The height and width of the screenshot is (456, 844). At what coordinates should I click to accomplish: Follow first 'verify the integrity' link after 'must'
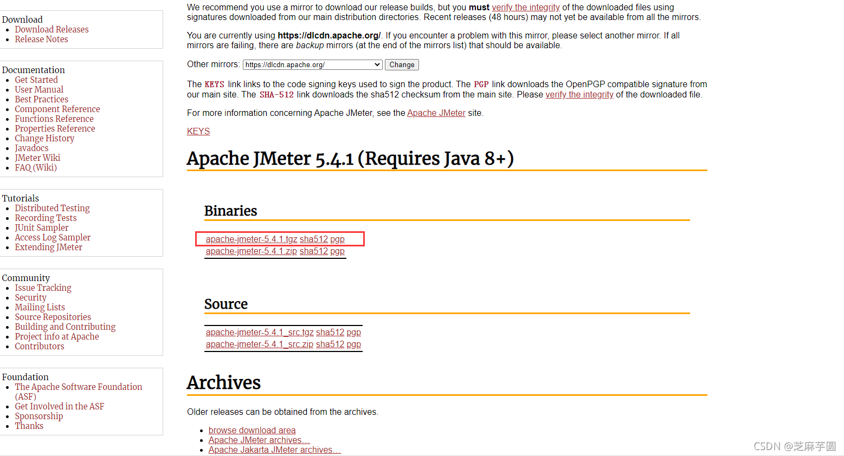526,7
